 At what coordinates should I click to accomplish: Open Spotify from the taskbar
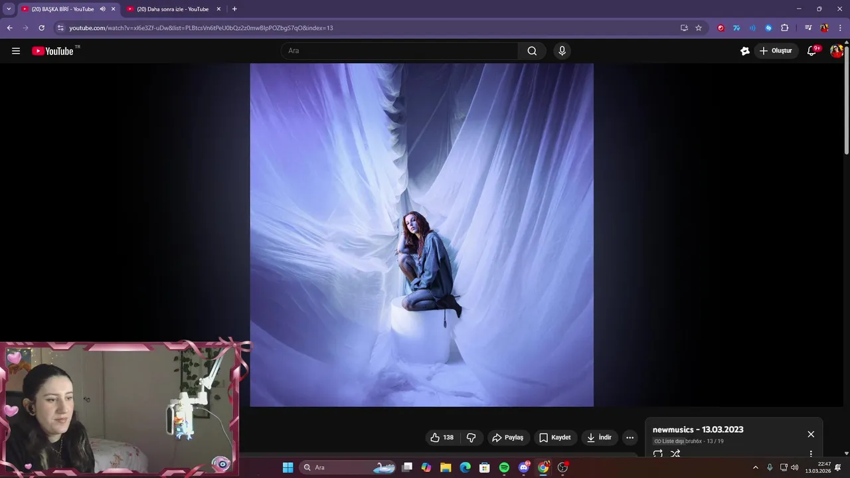pos(504,467)
